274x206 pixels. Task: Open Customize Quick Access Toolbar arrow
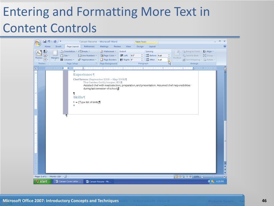[60, 41]
